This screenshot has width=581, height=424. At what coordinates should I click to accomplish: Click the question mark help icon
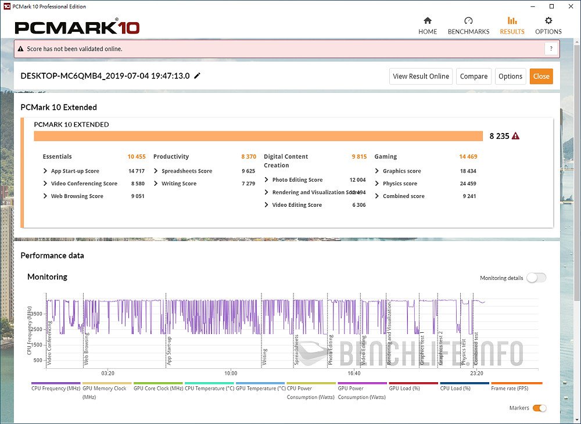[551, 49]
